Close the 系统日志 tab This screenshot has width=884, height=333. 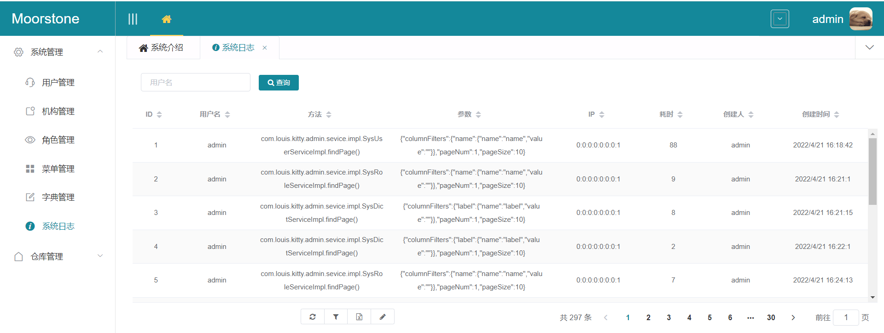point(265,48)
